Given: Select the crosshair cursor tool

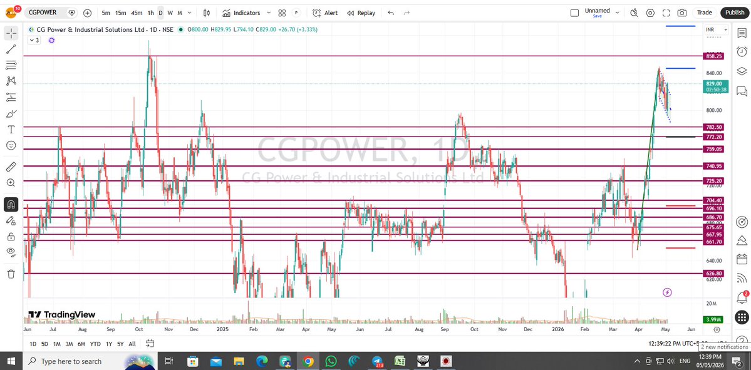Looking at the screenshot, I should point(11,33).
